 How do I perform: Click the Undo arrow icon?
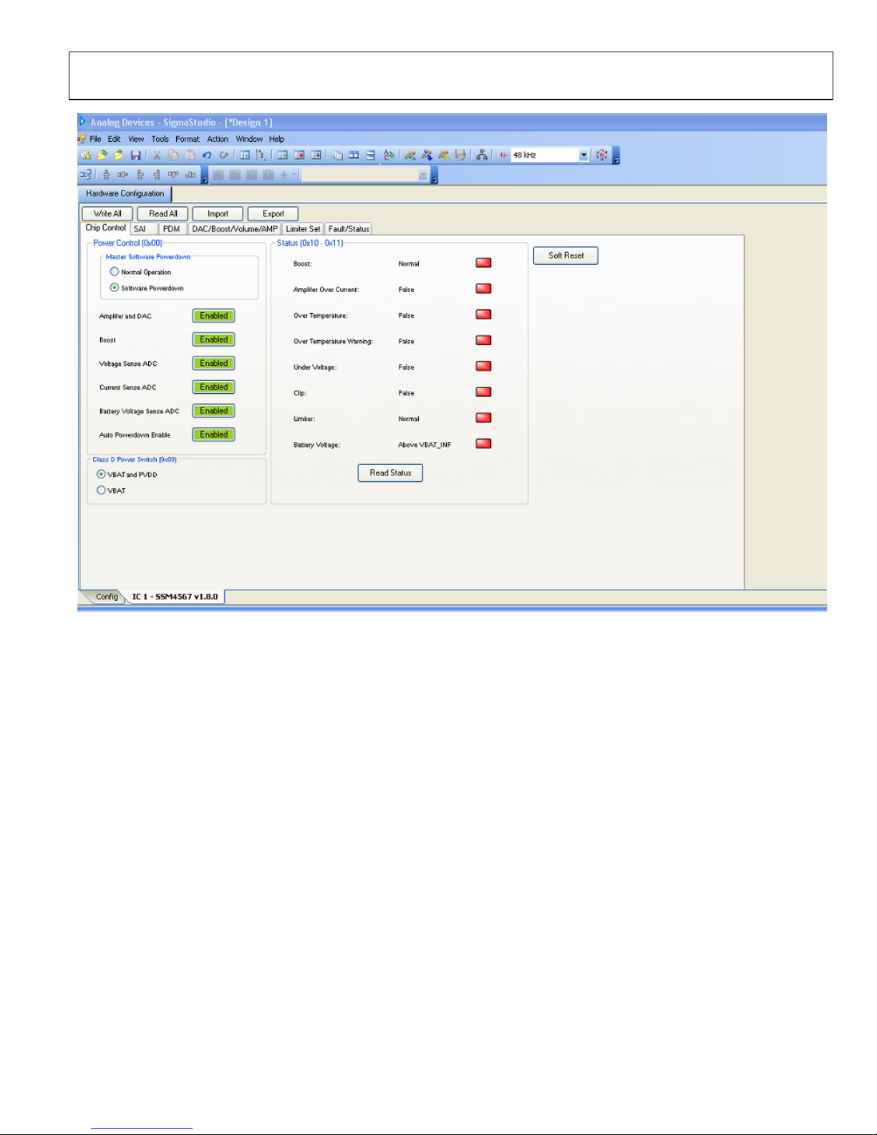(x=207, y=155)
